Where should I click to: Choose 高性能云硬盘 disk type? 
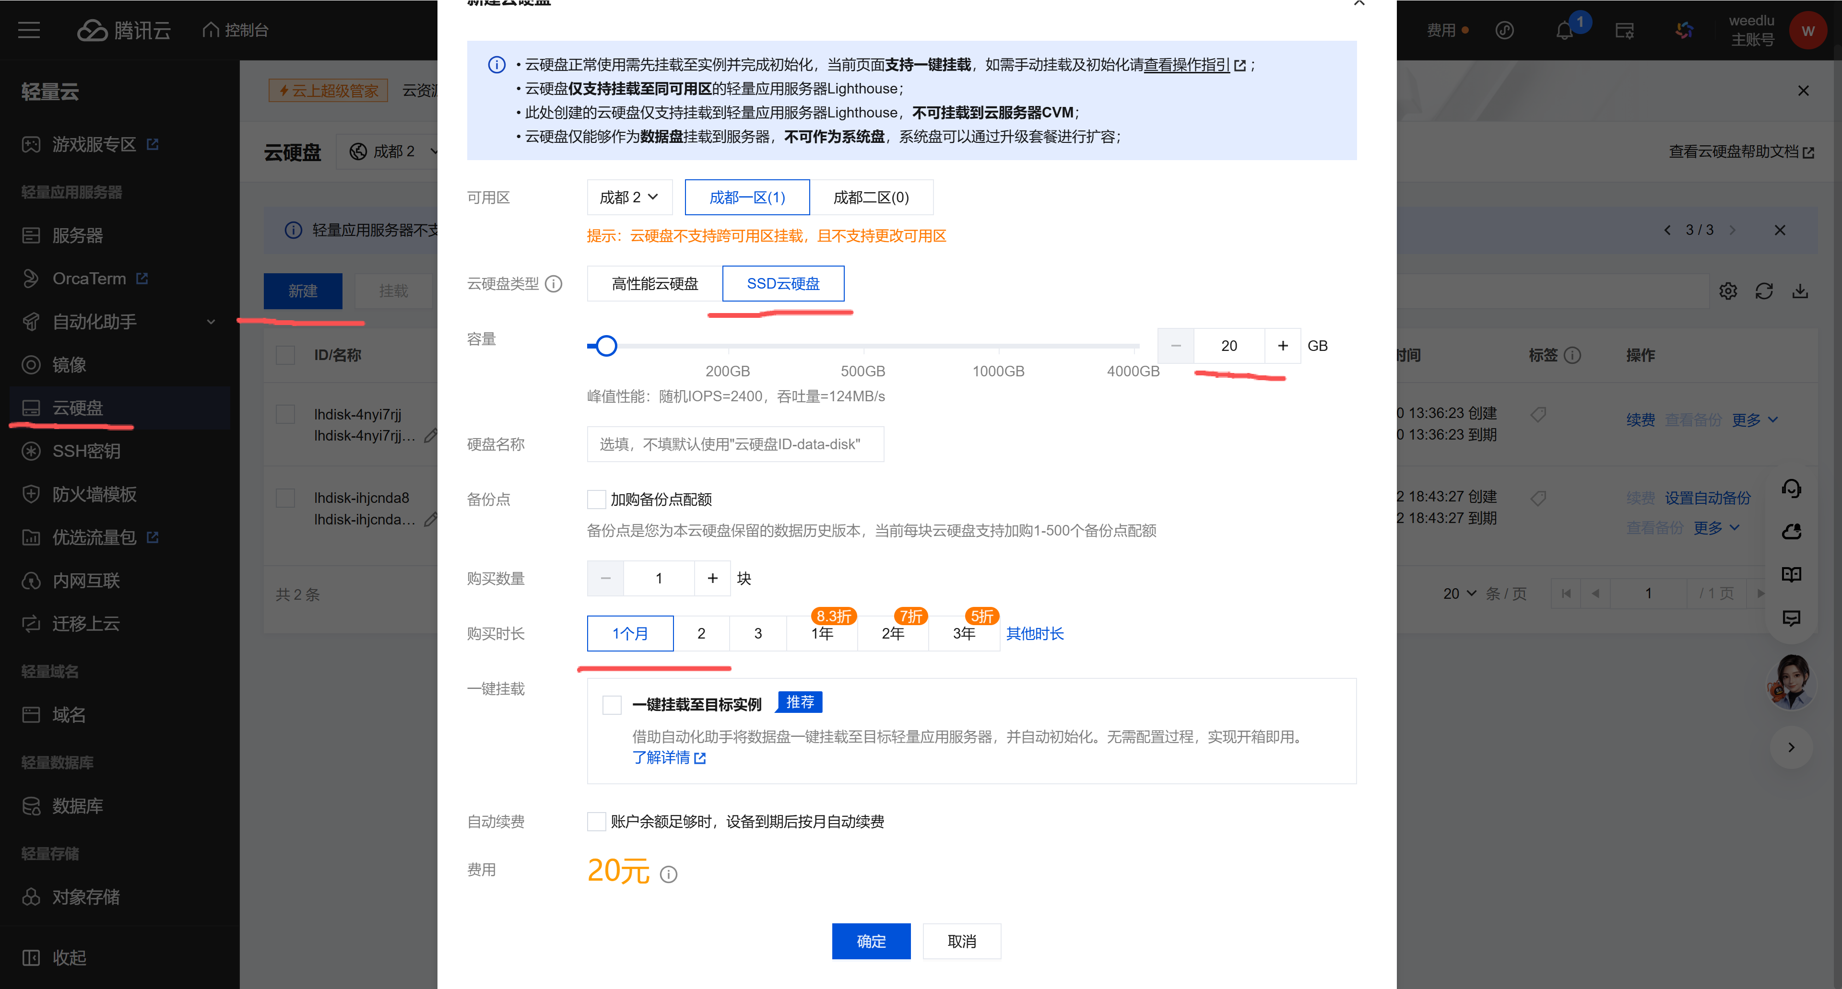[x=655, y=284]
